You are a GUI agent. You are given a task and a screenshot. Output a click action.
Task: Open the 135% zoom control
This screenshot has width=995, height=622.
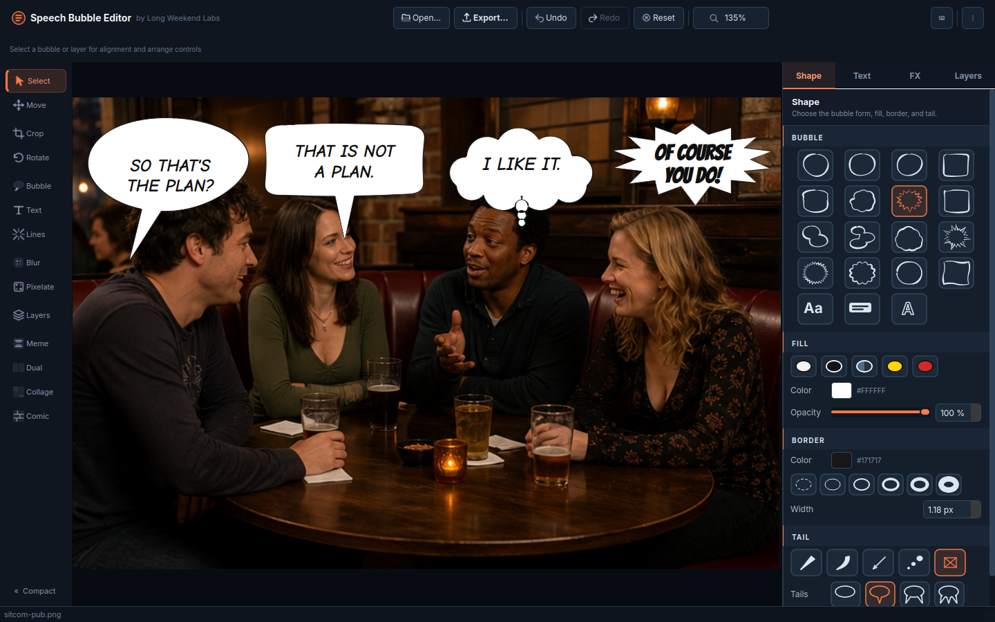pos(731,18)
